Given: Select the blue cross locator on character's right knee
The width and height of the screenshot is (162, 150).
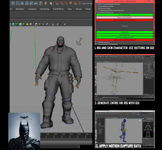Looking at the screenshot, I should 50,94.
